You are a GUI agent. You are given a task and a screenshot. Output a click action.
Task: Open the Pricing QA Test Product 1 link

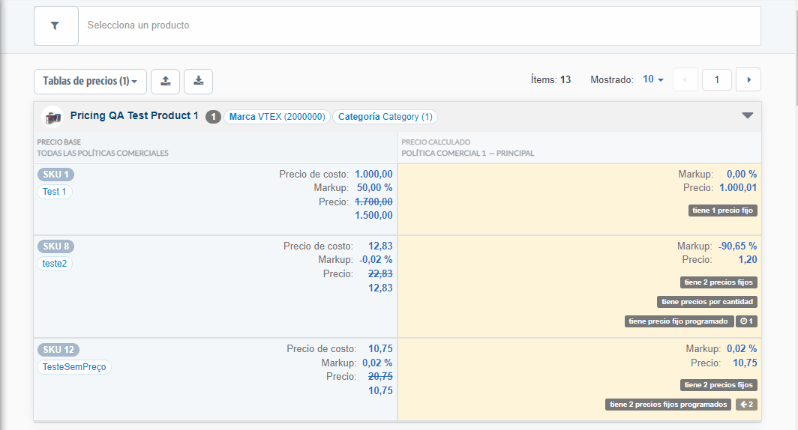coord(134,116)
